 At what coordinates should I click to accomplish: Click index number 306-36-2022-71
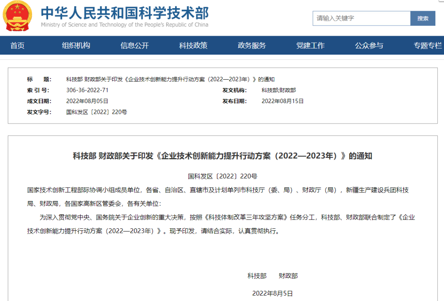(87, 90)
